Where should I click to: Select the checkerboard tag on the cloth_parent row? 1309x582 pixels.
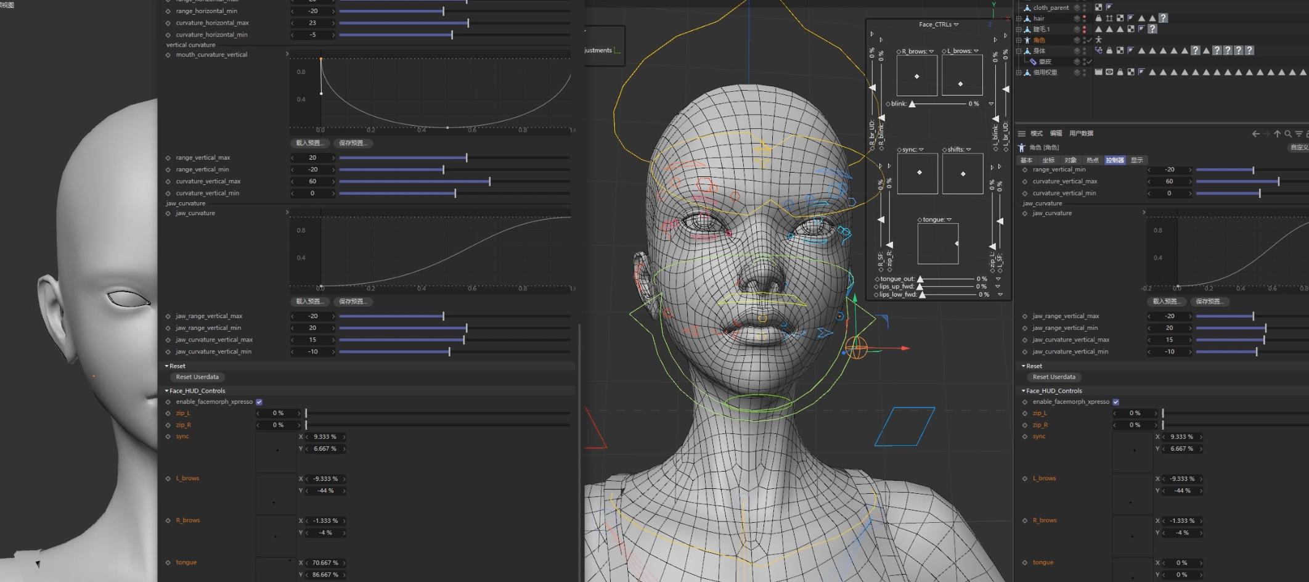[x=1098, y=7]
